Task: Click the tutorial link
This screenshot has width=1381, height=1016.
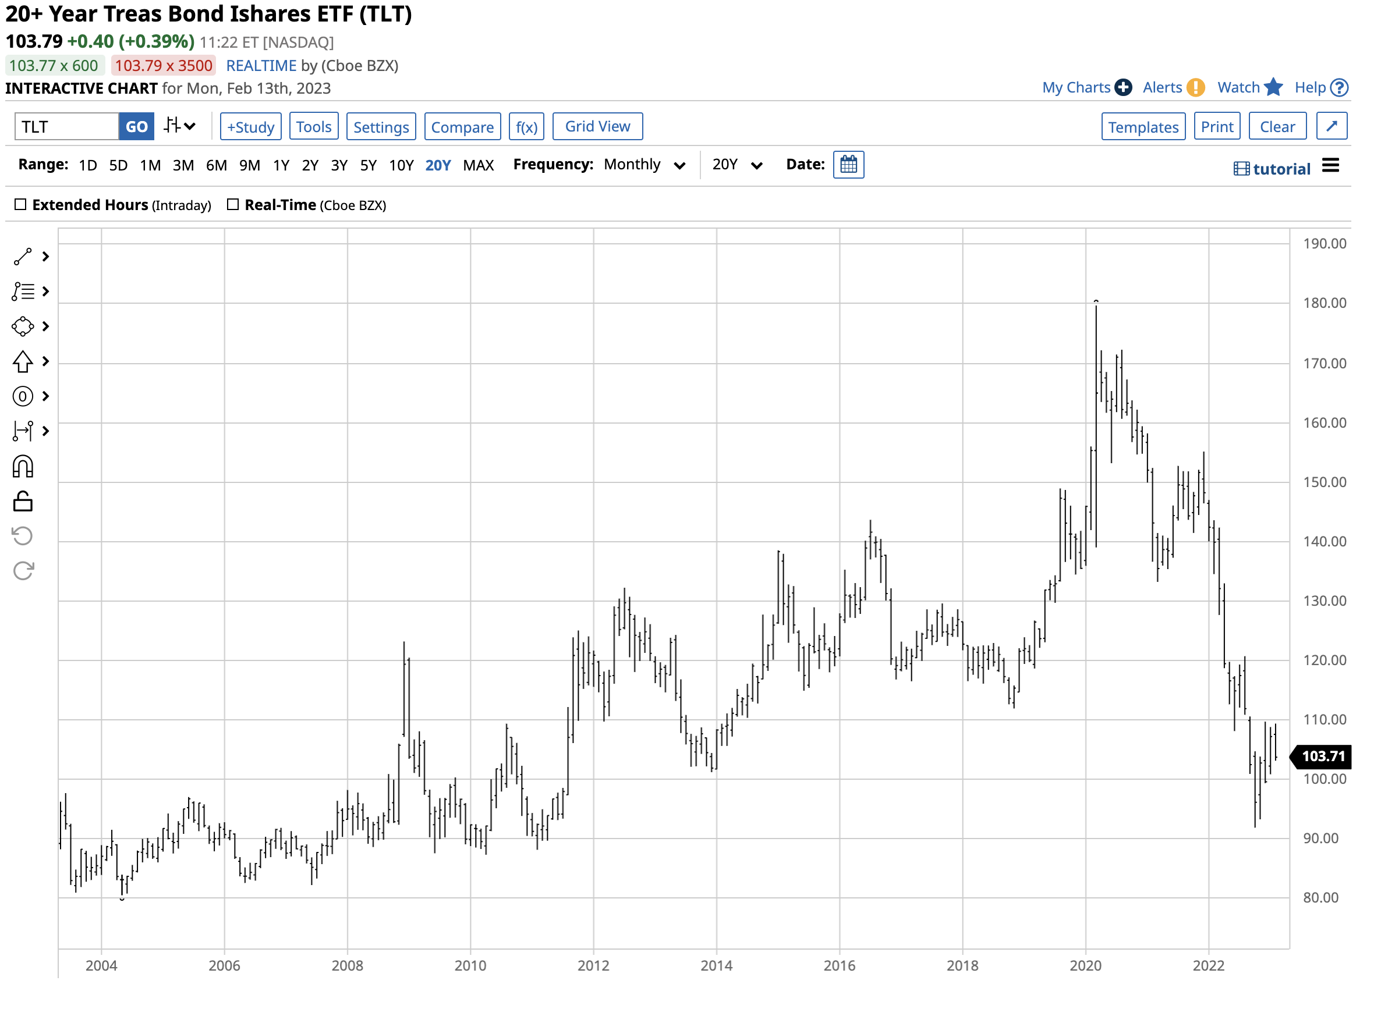Action: tap(1281, 169)
